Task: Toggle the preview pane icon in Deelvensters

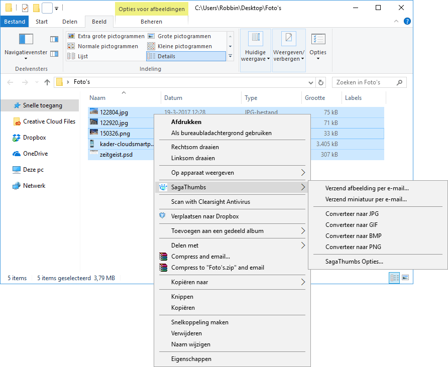Action: click(x=54, y=39)
